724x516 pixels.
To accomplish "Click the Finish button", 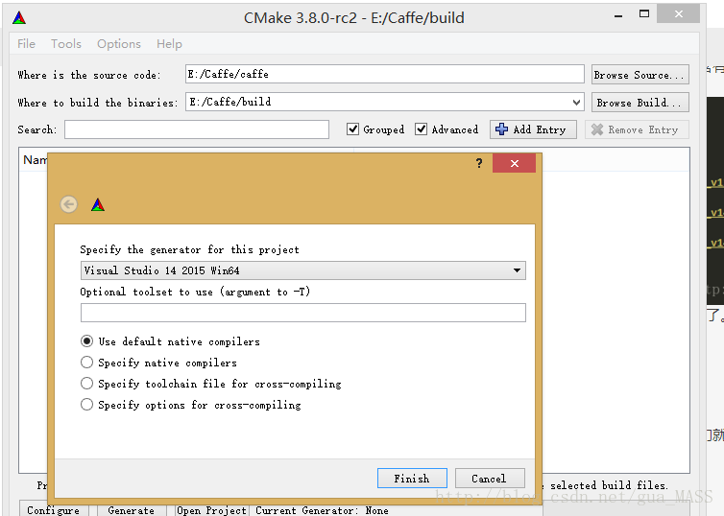I will point(412,479).
